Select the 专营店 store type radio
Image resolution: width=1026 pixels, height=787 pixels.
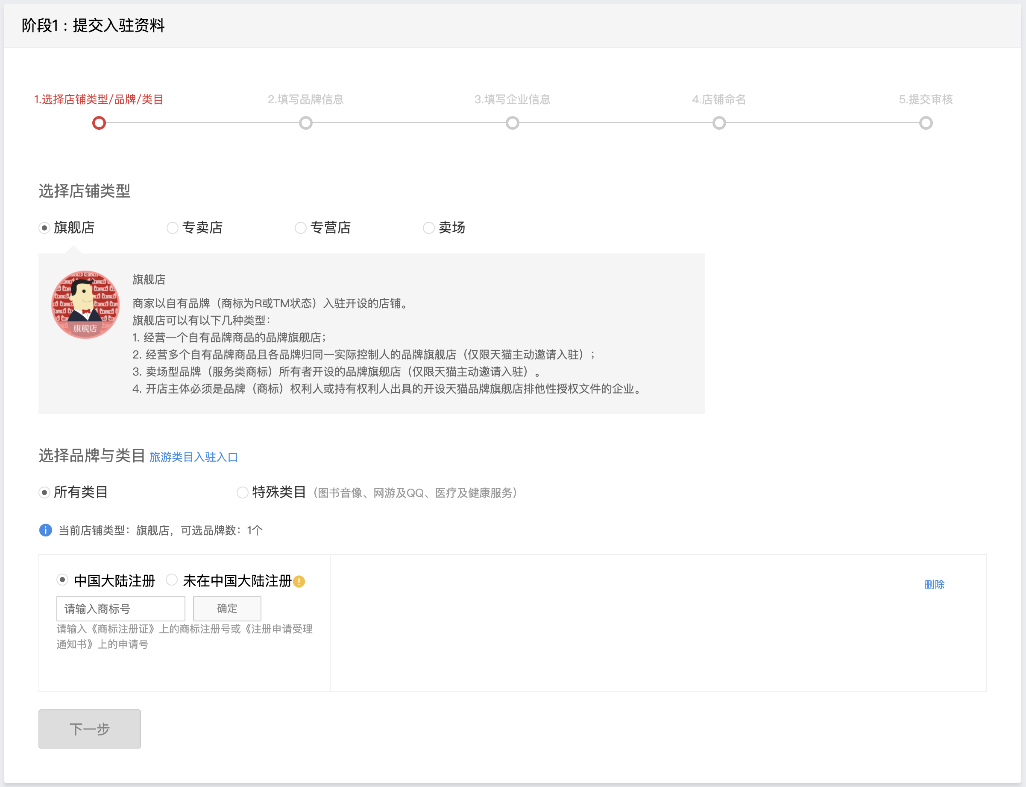click(x=300, y=228)
